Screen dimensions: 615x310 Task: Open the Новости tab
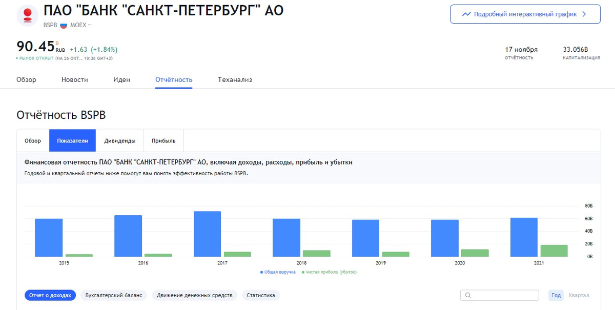[x=75, y=79]
